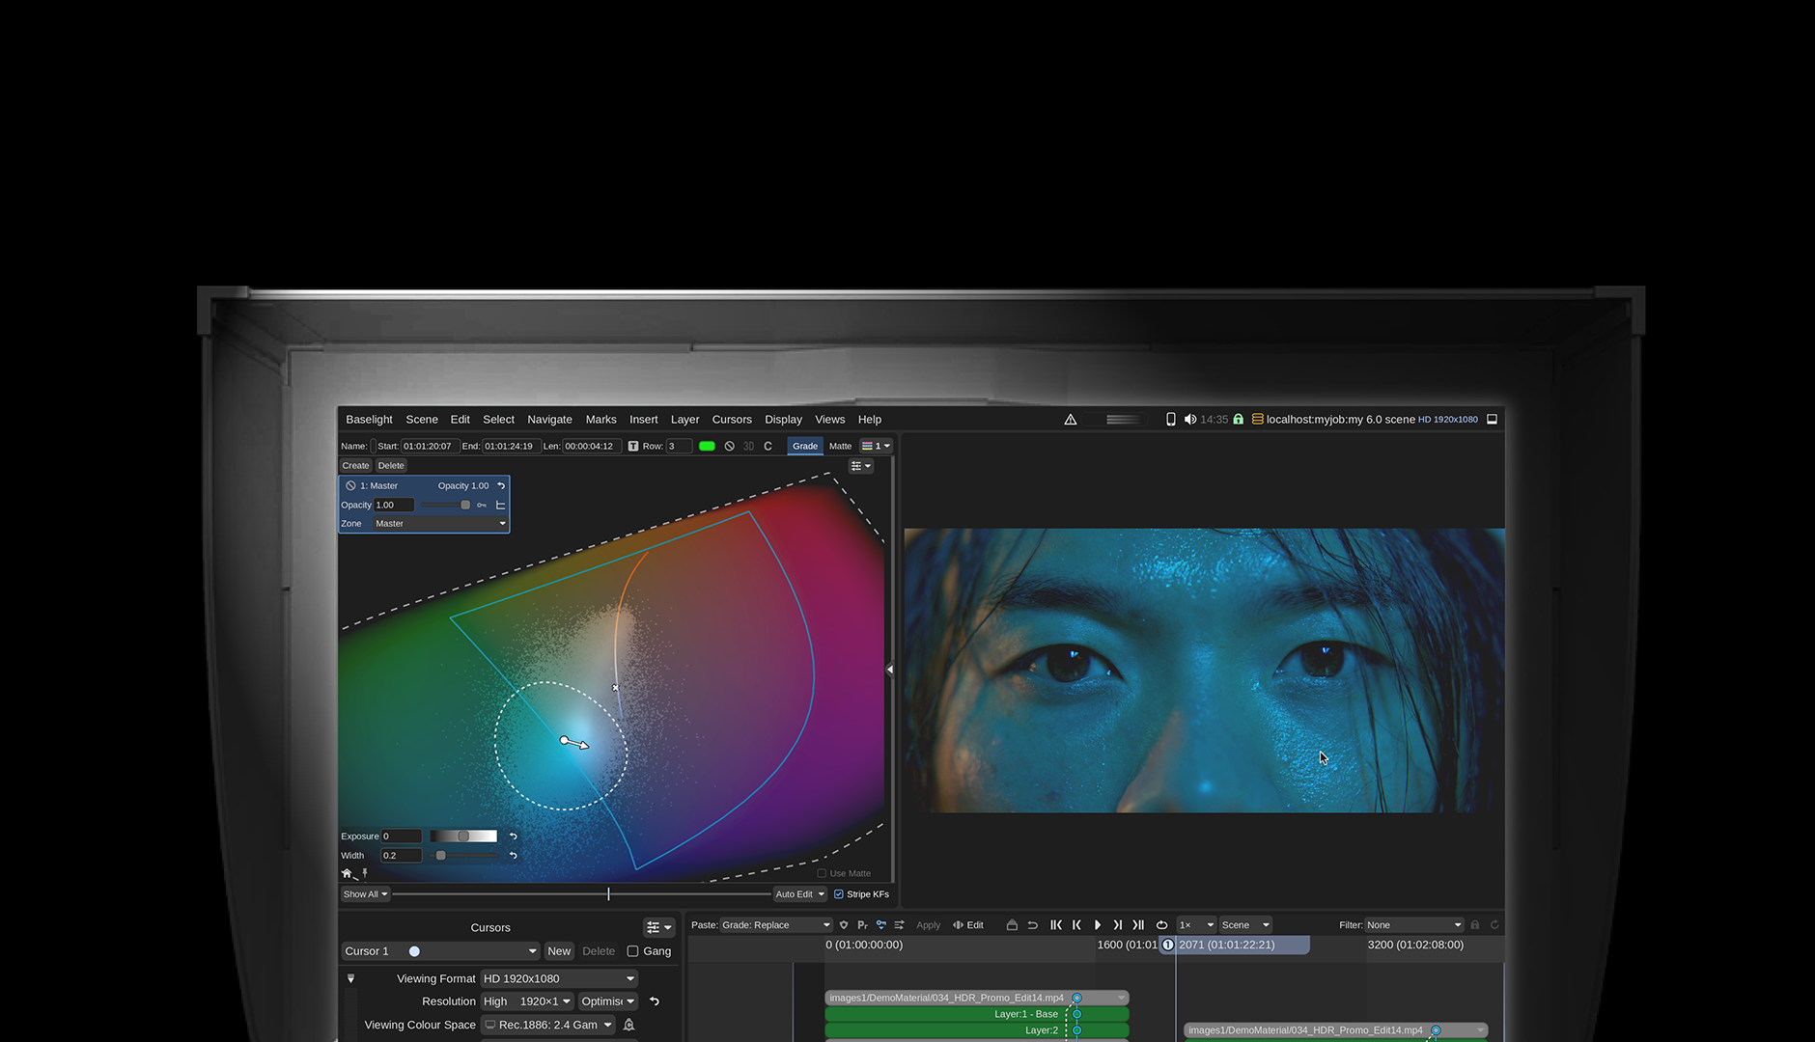Click the T icon beside the Row field

(x=633, y=446)
